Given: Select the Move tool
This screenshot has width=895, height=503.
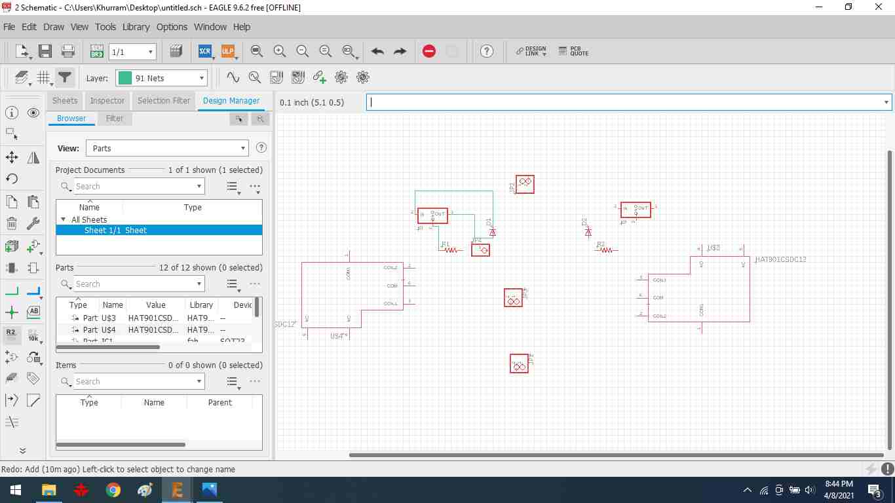Looking at the screenshot, I should 12,157.
